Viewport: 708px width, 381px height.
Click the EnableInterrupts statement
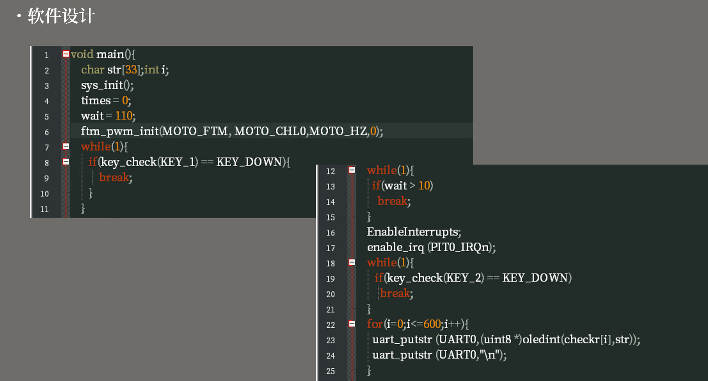click(x=414, y=232)
